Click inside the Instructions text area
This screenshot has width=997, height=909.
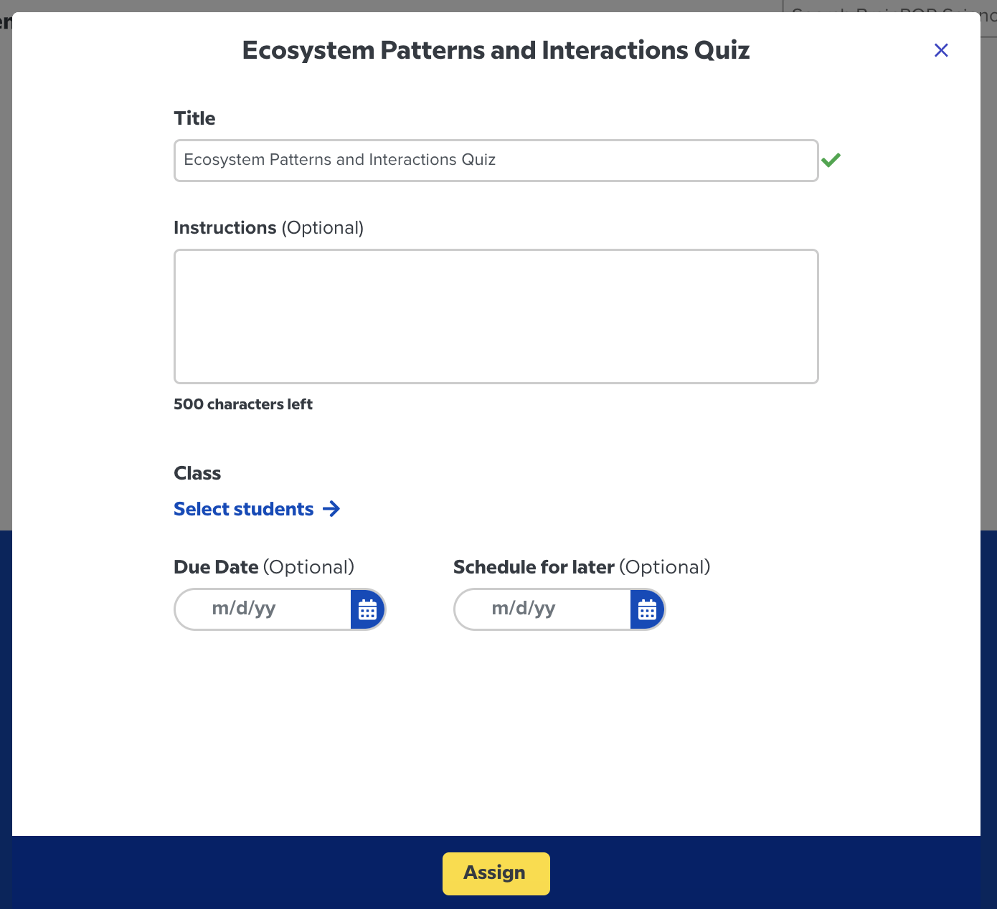[496, 316]
